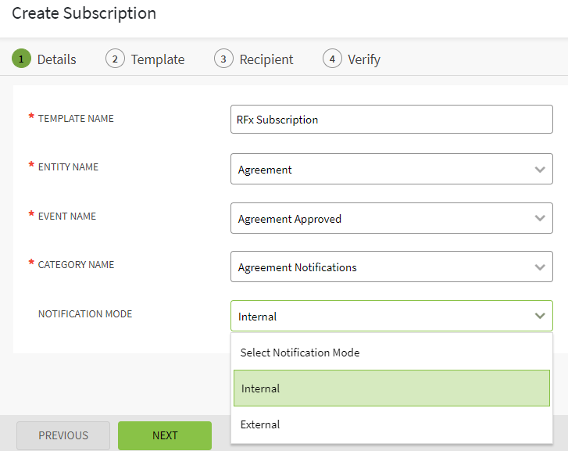
Task: Click the Create Subscription heading
Action: pyautogui.click(x=84, y=13)
